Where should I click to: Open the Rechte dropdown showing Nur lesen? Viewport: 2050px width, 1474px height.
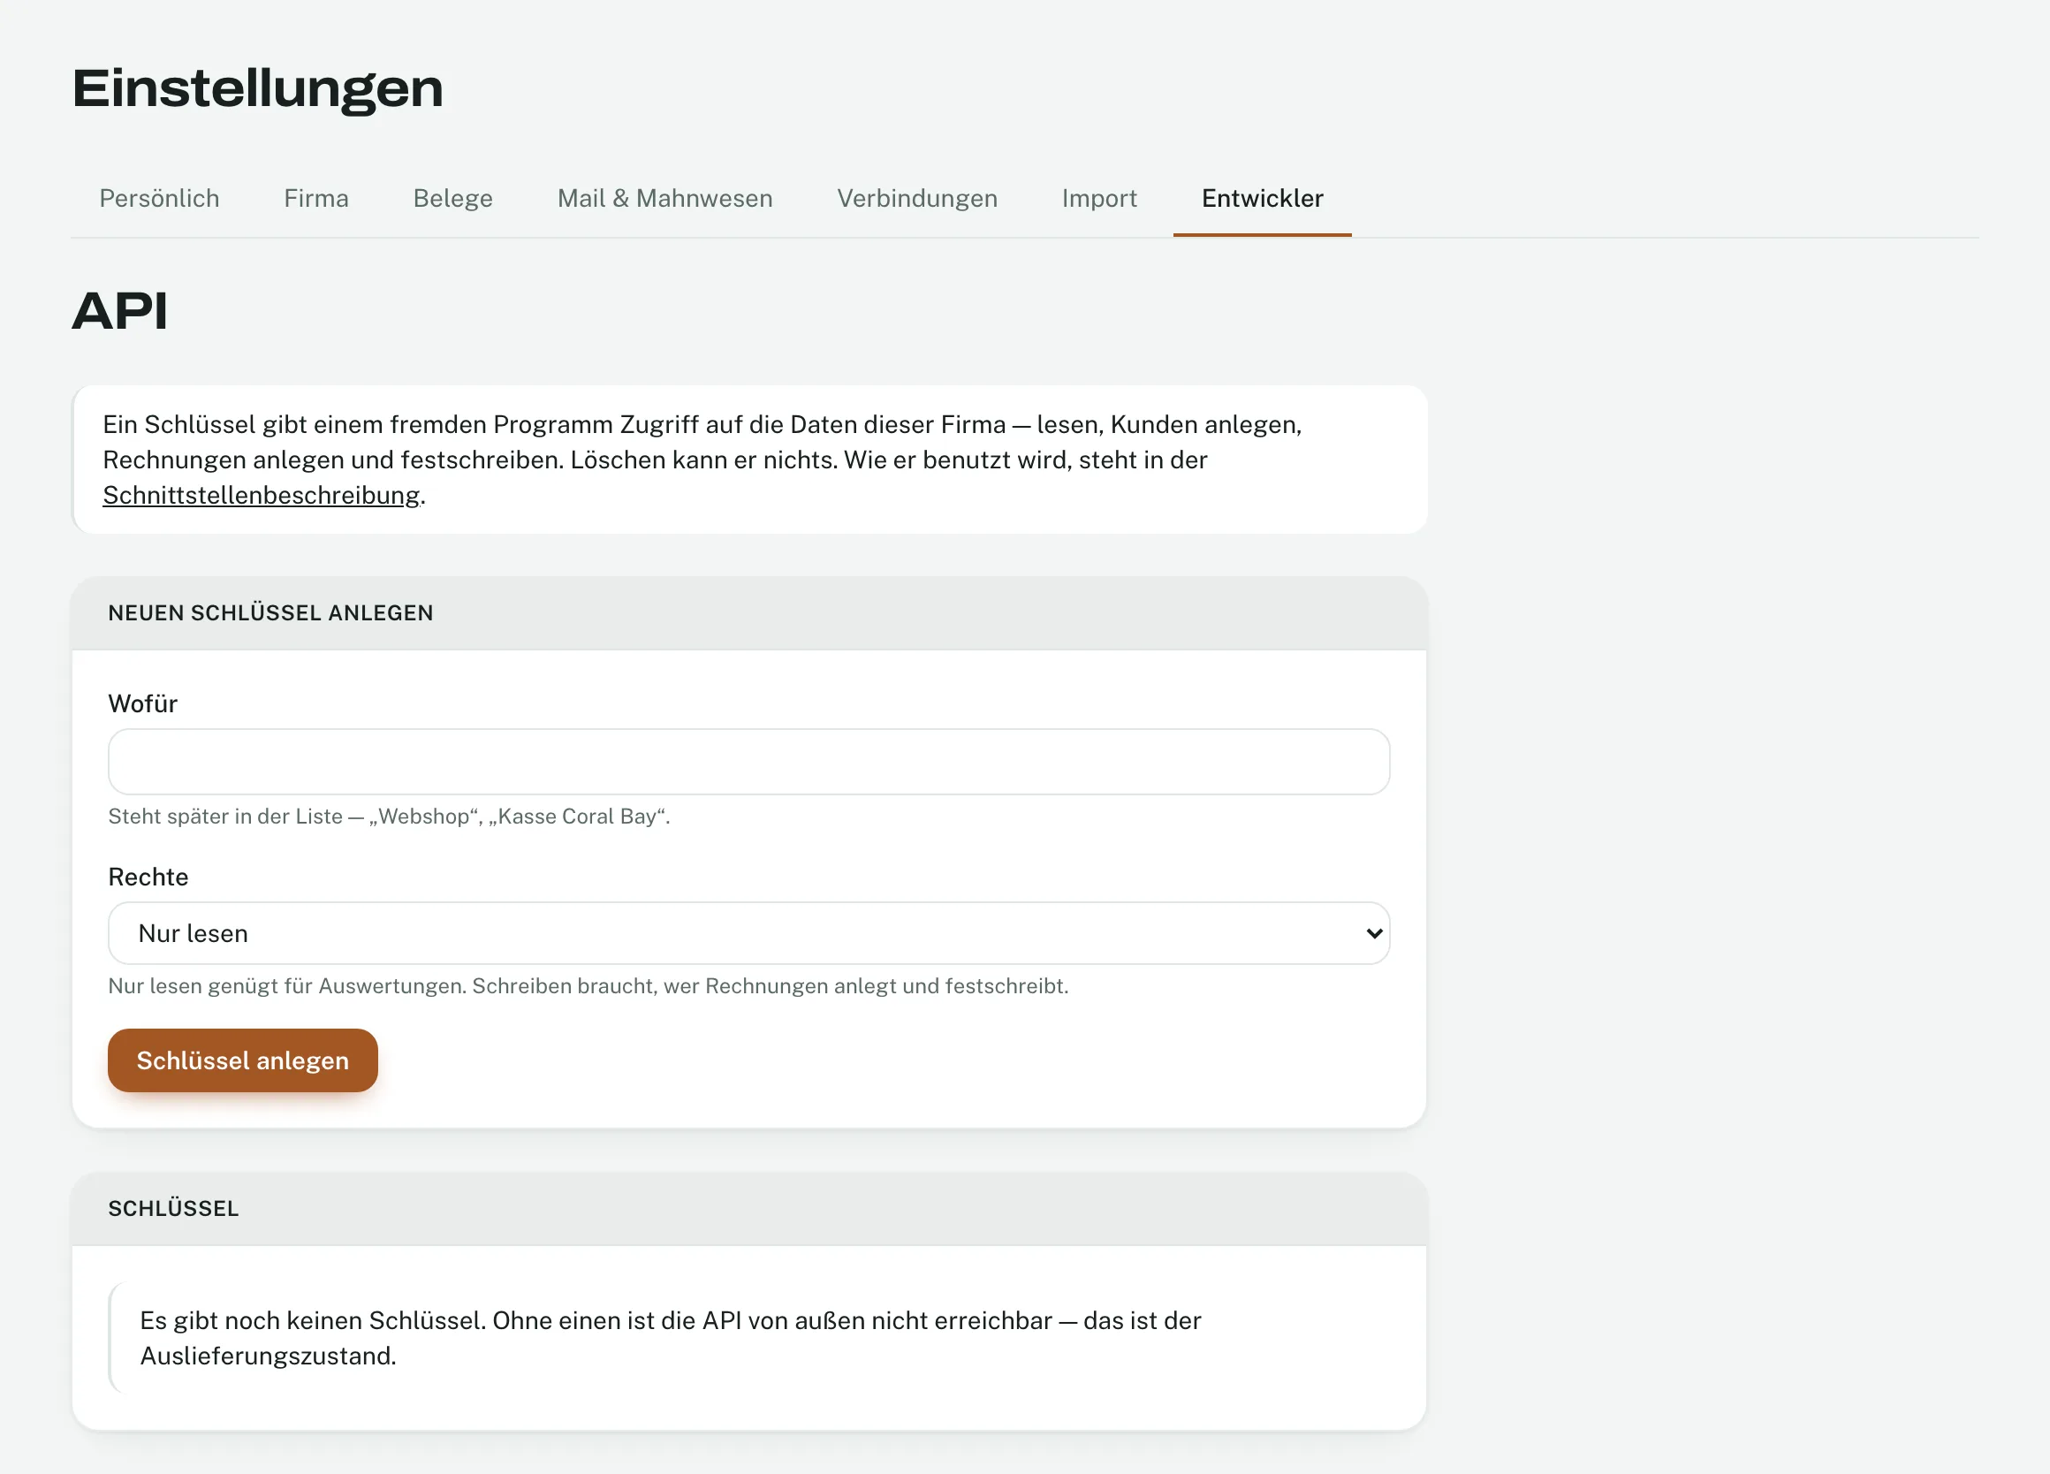tap(748, 932)
